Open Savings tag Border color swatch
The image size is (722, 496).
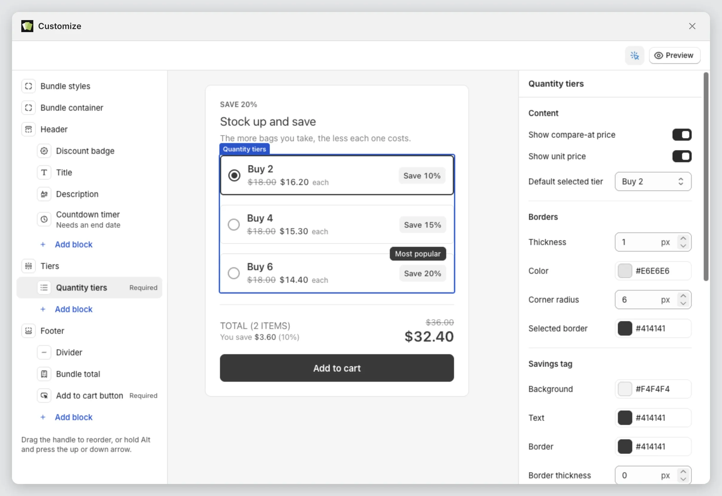pos(625,447)
